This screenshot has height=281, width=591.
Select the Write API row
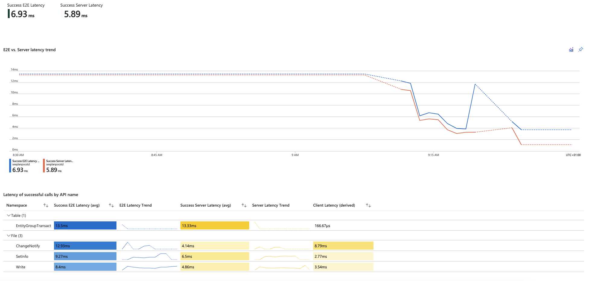21,267
